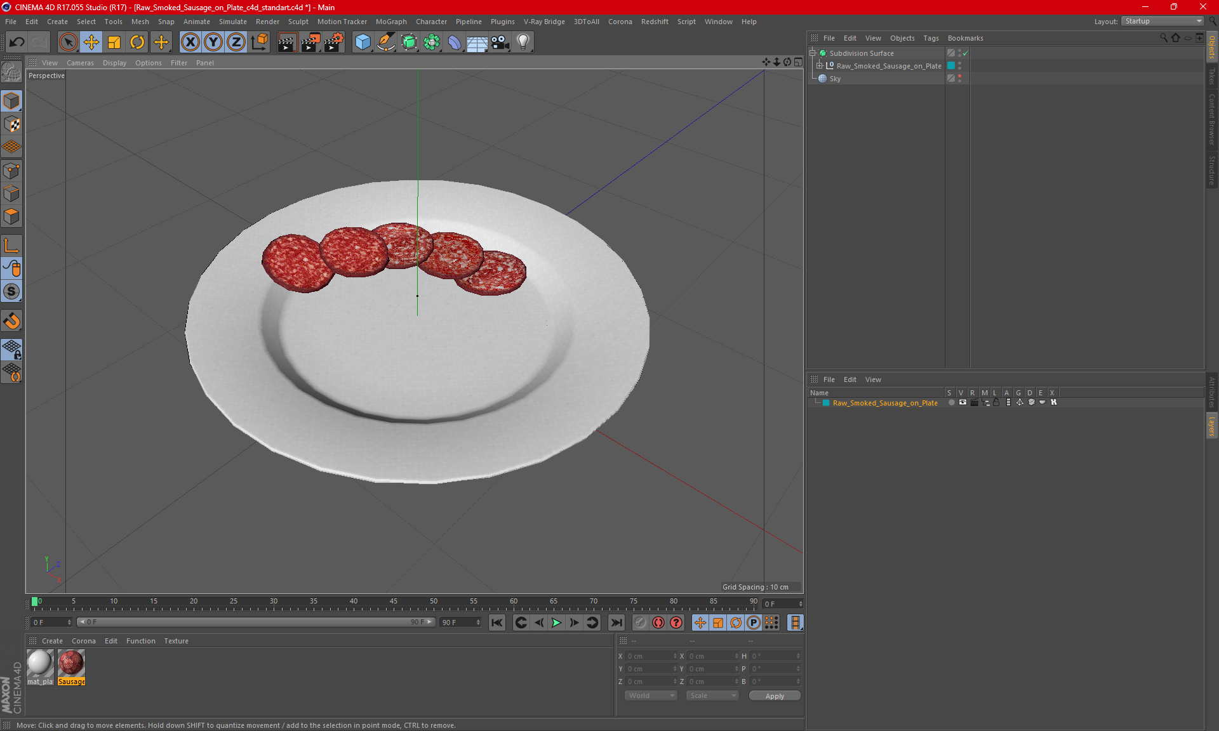Viewport: 1219px width, 731px height.
Task: Activate the Scale tool
Action: coord(114,42)
